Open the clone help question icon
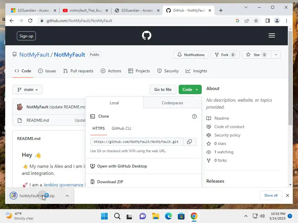Image resolution: width=298 pixels, height=223 pixels. click(194, 116)
